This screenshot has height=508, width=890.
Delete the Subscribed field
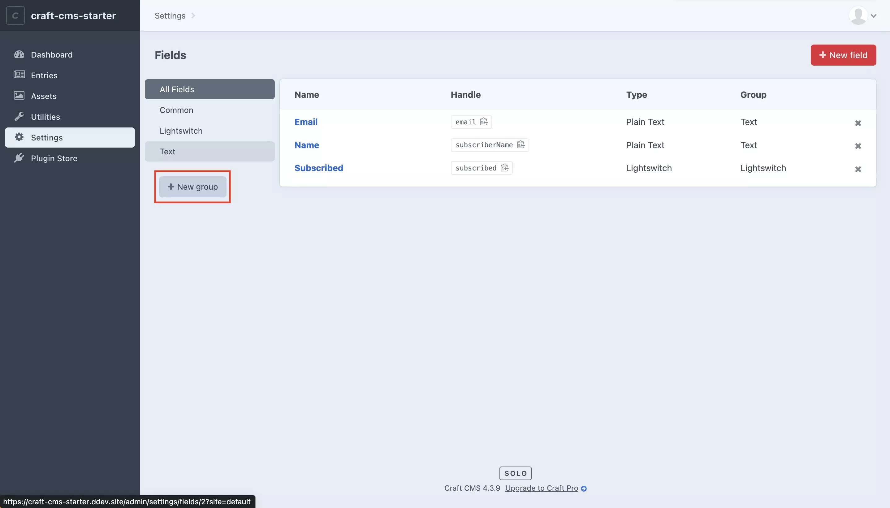(x=858, y=169)
